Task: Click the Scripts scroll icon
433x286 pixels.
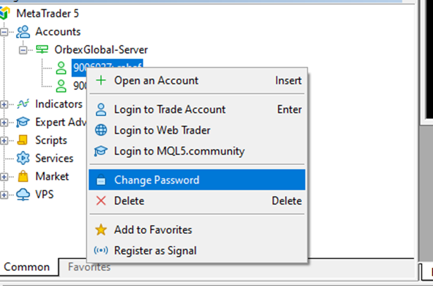Action: (23, 140)
